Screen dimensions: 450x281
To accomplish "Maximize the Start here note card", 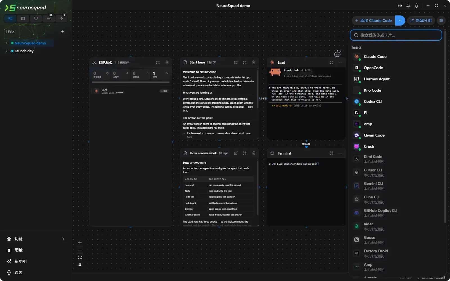I will [x=245, y=62].
